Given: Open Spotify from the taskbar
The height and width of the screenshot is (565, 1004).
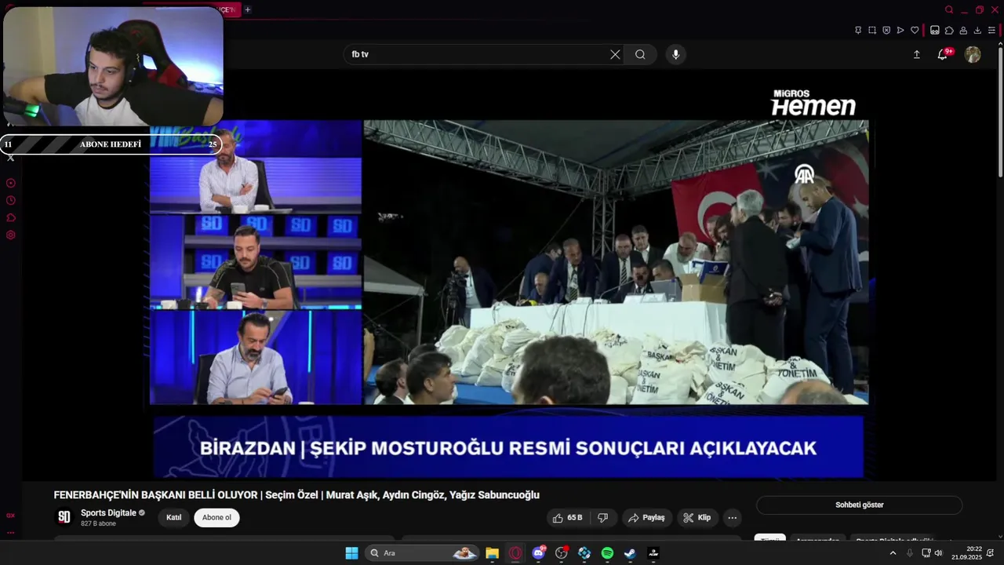Looking at the screenshot, I should (607, 553).
